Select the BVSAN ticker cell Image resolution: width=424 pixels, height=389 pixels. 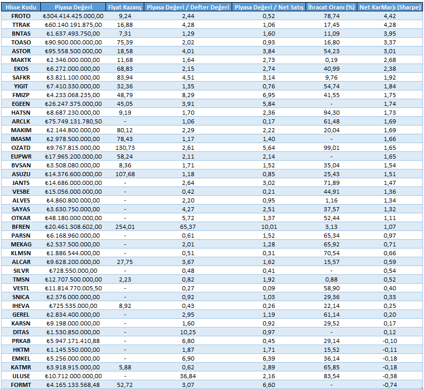[21, 165]
